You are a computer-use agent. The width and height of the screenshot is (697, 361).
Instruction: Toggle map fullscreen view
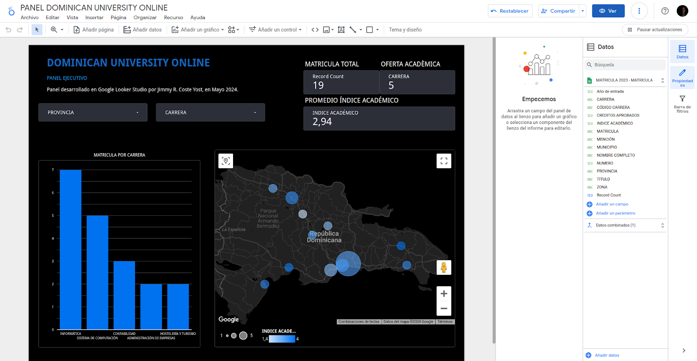(x=444, y=161)
